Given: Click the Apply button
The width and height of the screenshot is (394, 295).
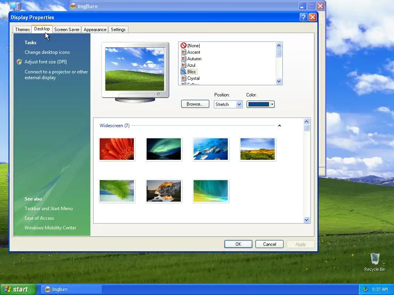Looking at the screenshot, I should tap(301, 244).
